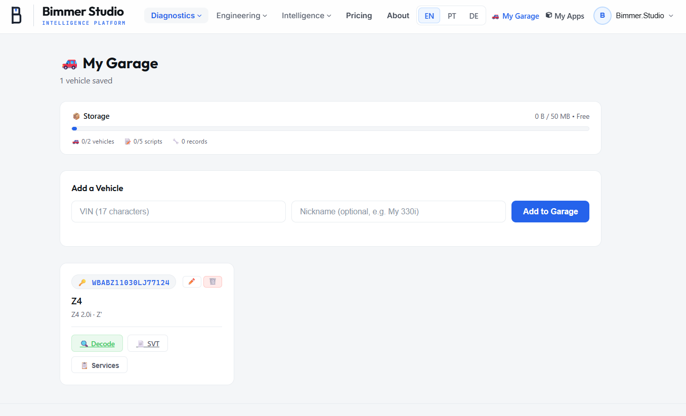
Task: Click the box icon next to Storage
Action: pos(76,116)
